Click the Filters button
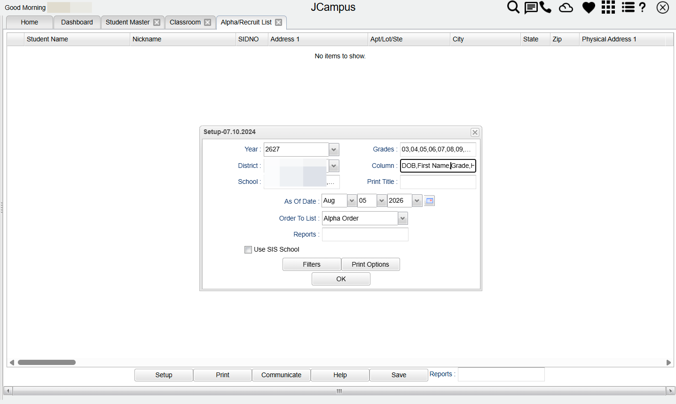676x404 pixels. pos(312,264)
